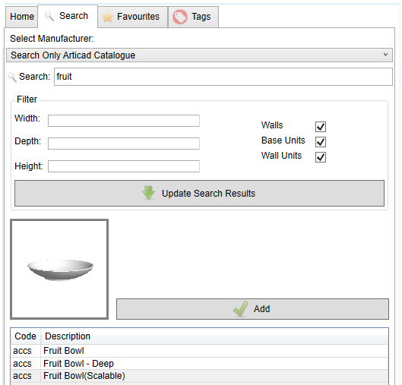Image resolution: width=402 pixels, height=385 pixels.
Task: Click the red tag icon on Tags tab
Action: (x=180, y=17)
